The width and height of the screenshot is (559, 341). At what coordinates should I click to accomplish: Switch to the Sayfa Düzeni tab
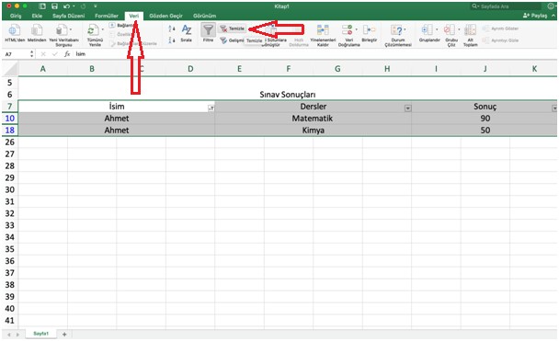point(68,16)
